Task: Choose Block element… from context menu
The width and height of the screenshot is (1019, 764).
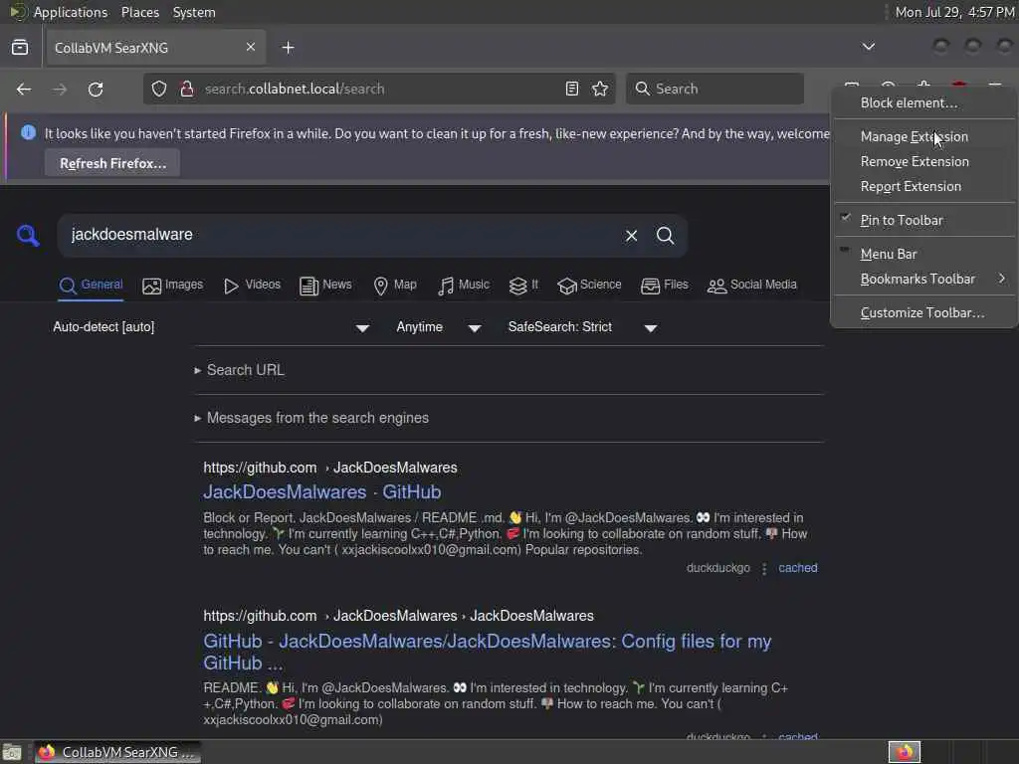Action: click(x=923, y=102)
